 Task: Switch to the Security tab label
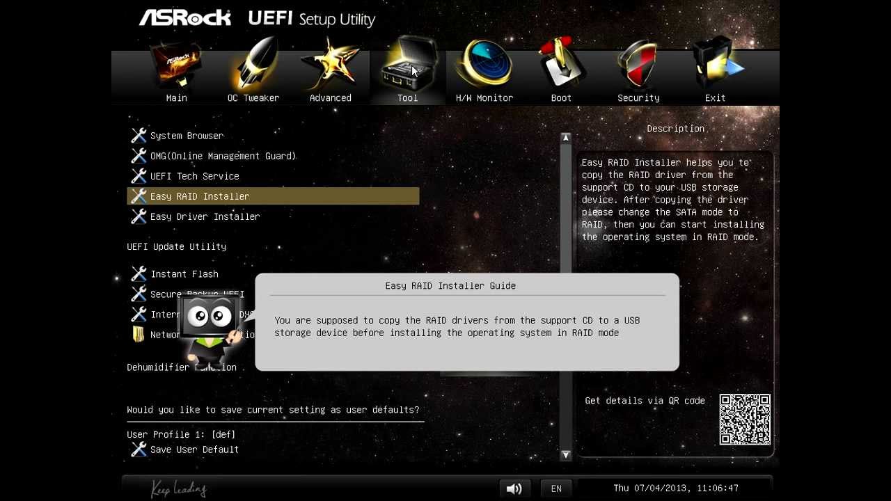click(x=638, y=98)
